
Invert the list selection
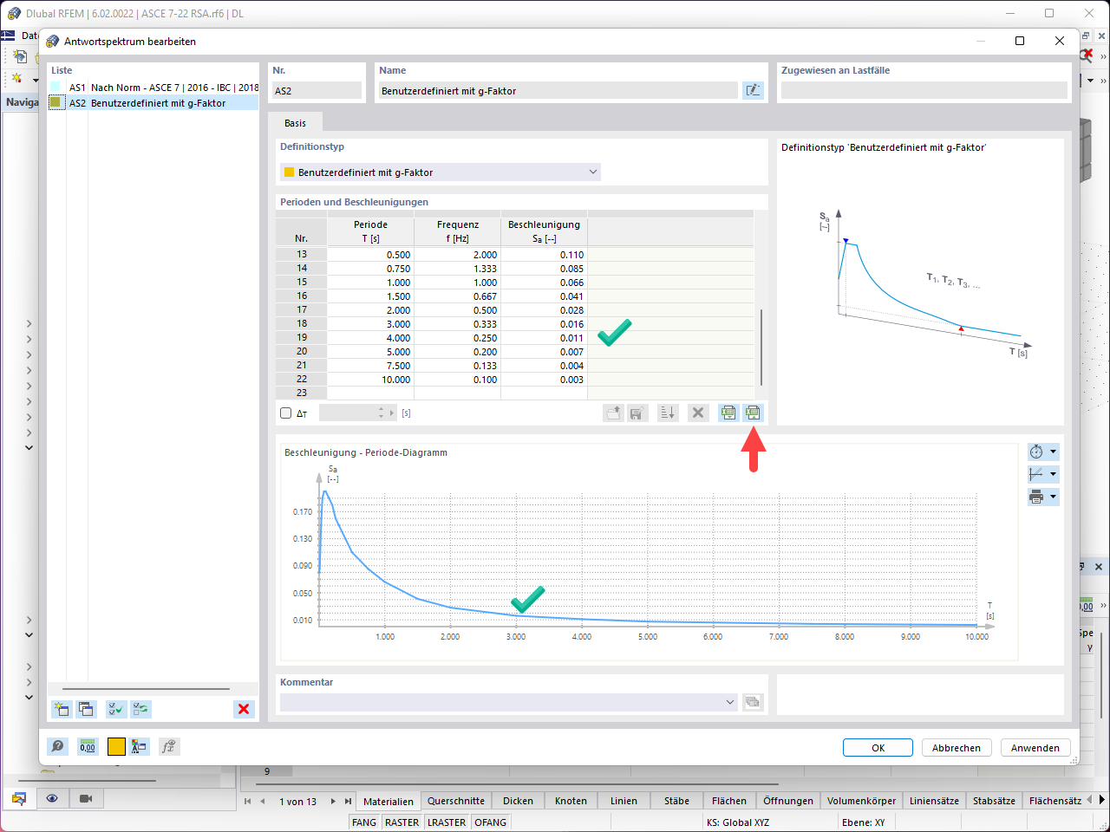tap(140, 709)
